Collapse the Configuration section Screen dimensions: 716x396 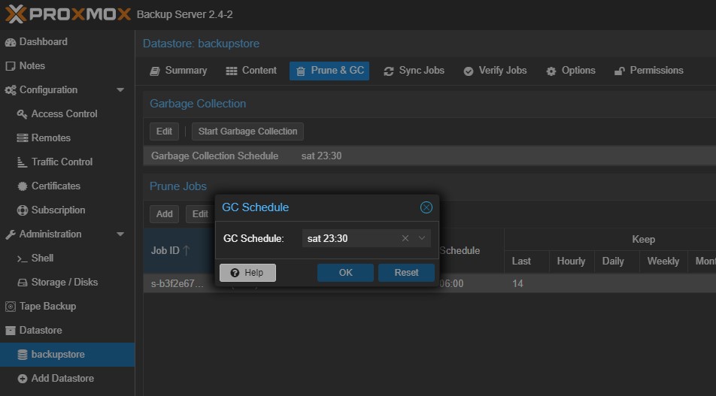120,90
